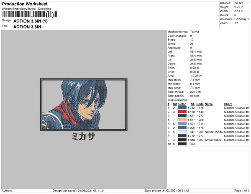The height and width of the screenshot is (194, 251).
Task: Click 'Madeira Classic 40' in stop row 1
Action: 236,108
